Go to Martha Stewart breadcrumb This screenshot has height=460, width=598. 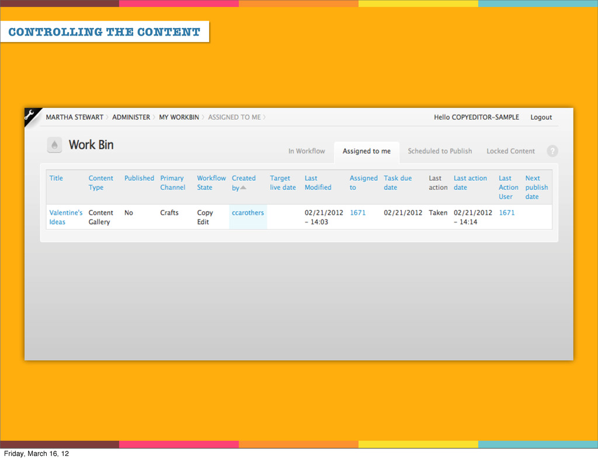coord(74,117)
